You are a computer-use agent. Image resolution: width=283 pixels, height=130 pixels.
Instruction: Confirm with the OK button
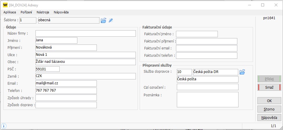pos(269,101)
